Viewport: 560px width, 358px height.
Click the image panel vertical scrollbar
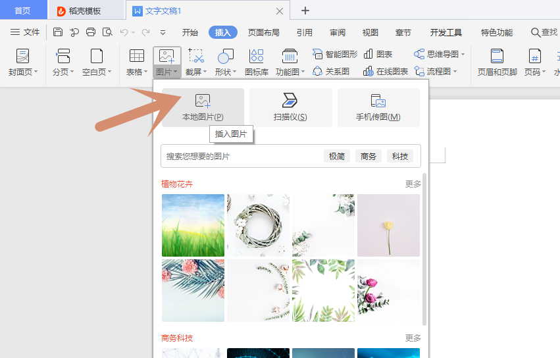424,249
